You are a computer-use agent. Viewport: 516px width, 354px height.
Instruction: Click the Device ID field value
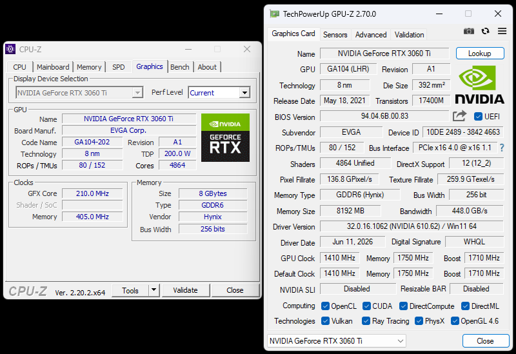(463, 132)
